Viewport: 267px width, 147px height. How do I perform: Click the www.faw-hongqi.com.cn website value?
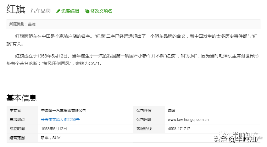(x=188, y=120)
